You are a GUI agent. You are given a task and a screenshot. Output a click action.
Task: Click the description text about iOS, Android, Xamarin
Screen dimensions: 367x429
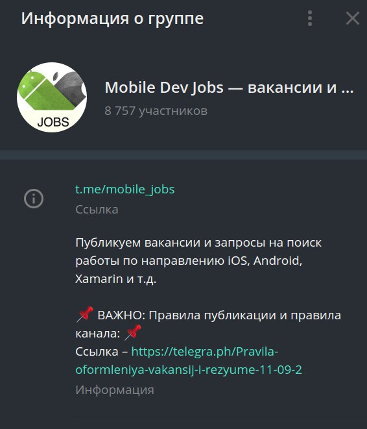[x=198, y=261]
